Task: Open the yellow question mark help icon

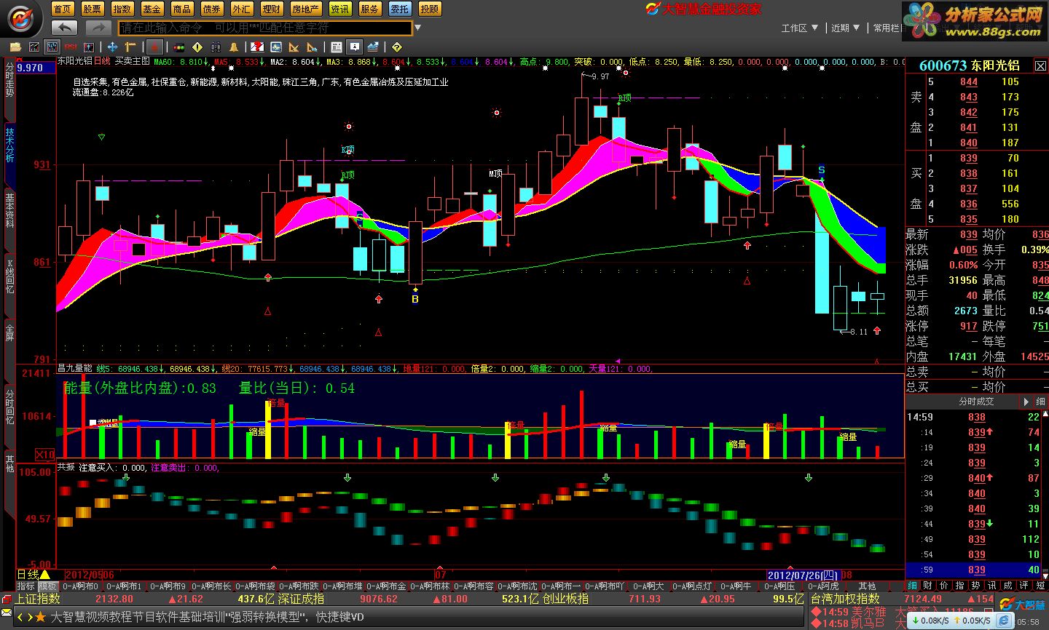Action: (397, 47)
